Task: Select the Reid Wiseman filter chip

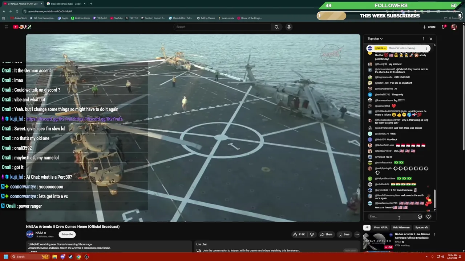Action: [401, 228]
